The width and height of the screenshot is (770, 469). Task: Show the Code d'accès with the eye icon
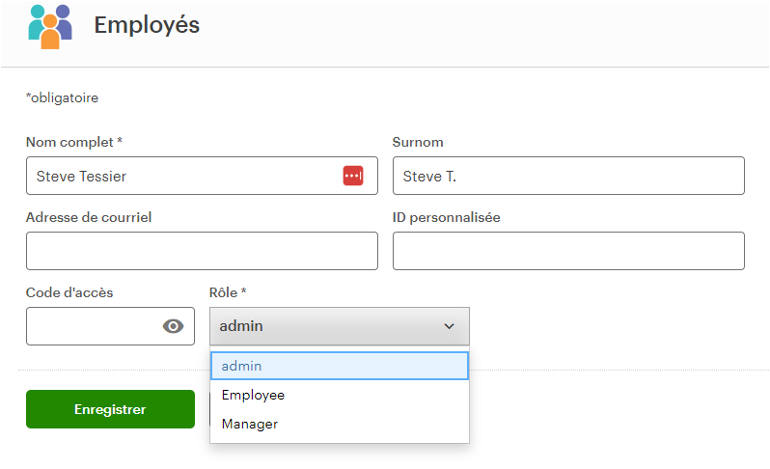coord(174,326)
